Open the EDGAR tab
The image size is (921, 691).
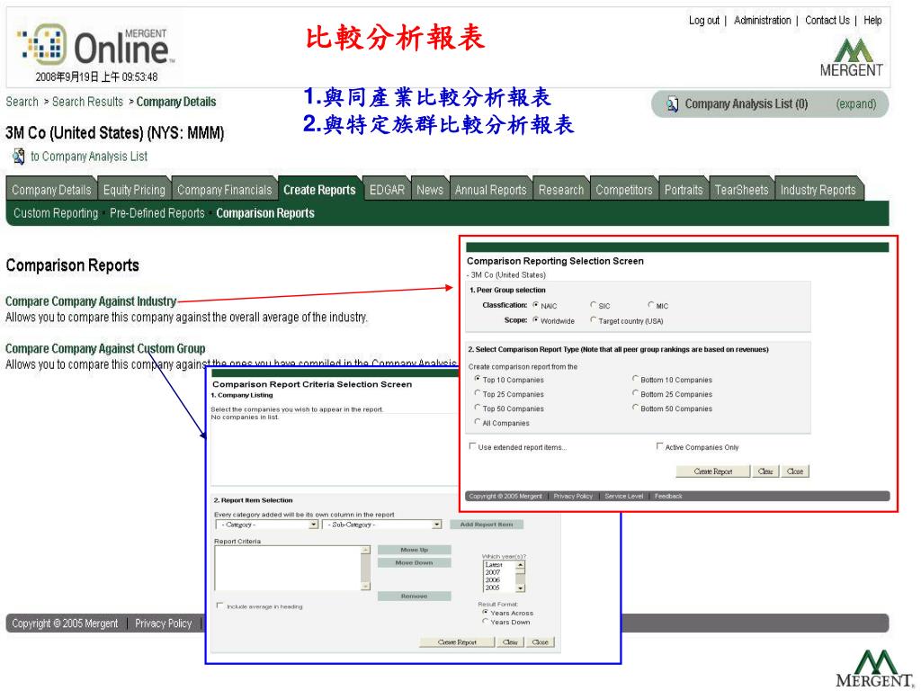click(x=387, y=190)
